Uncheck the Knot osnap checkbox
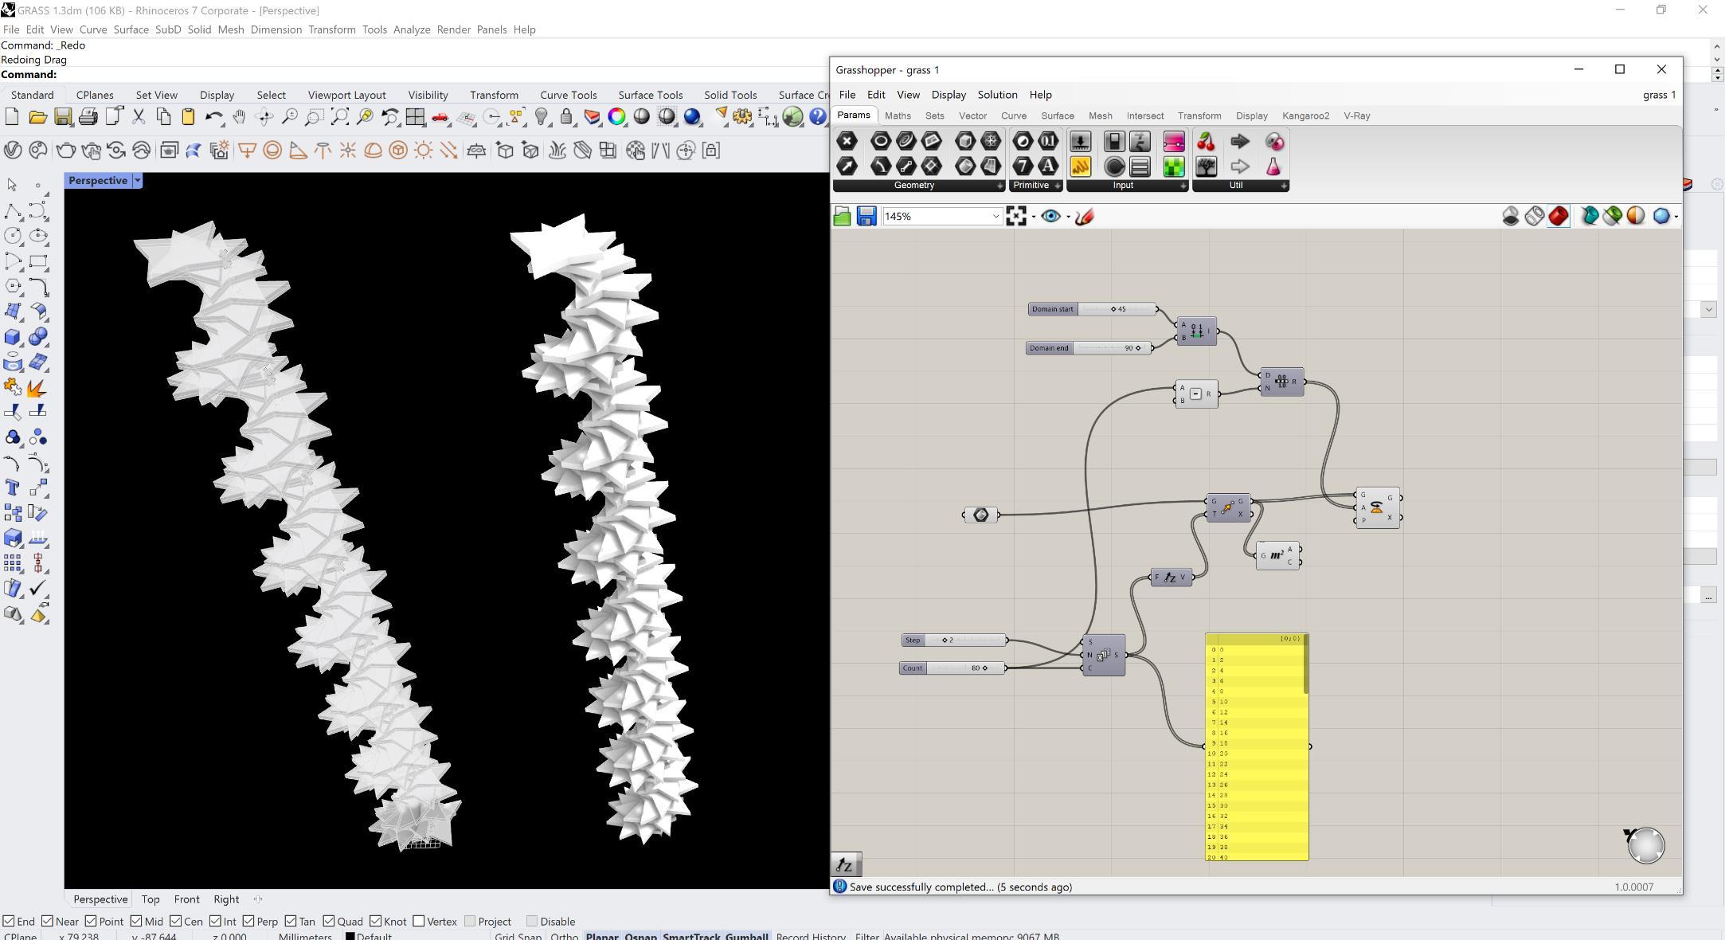This screenshot has height=940, width=1725. coord(376,921)
